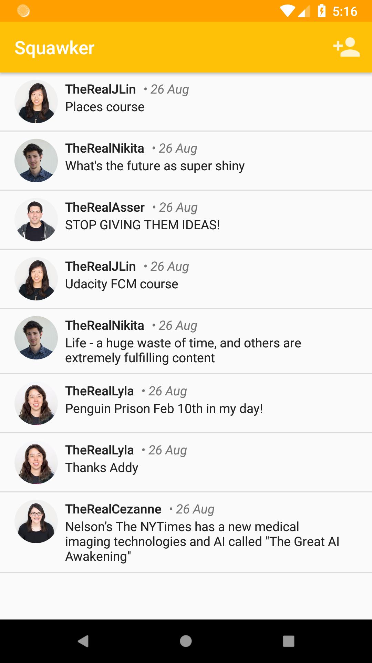The width and height of the screenshot is (372, 663).
Task: Click the add follower icon in the app bar
Action: (x=347, y=48)
